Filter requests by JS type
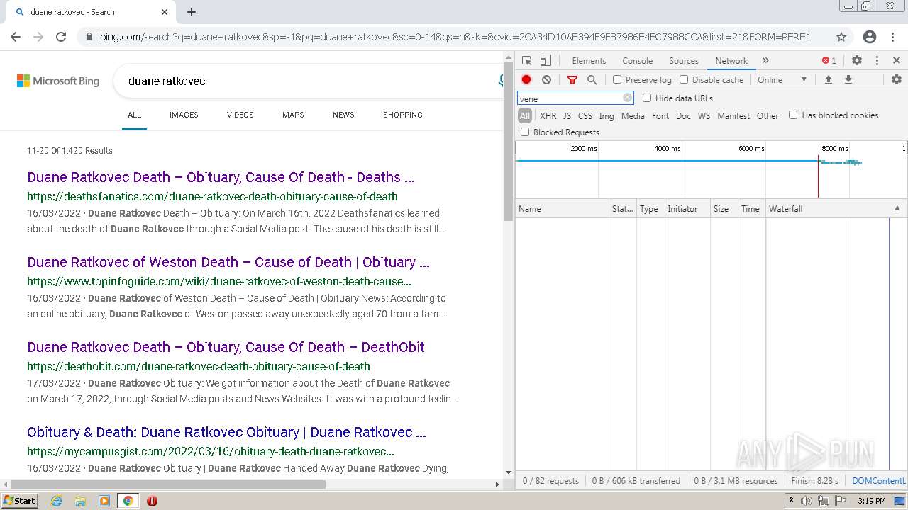The width and height of the screenshot is (908, 510). pyautogui.click(x=567, y=116)
